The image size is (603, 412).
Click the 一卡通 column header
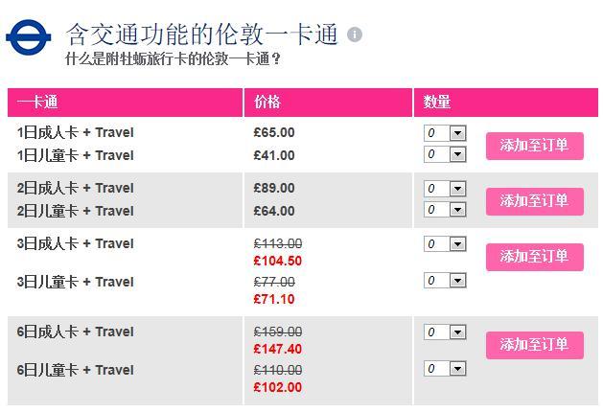(37, 103)
